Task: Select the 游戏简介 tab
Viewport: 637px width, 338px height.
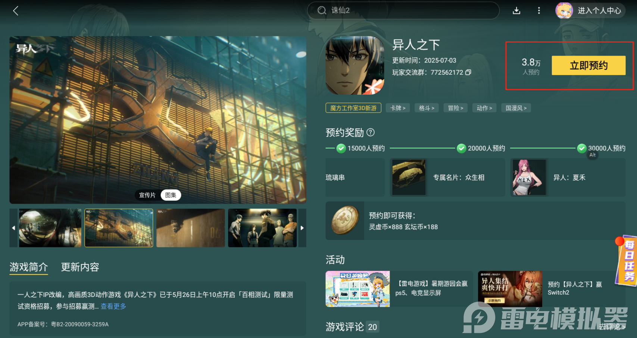Action: click(29, 267)
